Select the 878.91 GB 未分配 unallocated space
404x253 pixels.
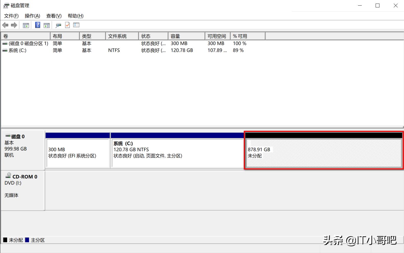tap(324, 150)
